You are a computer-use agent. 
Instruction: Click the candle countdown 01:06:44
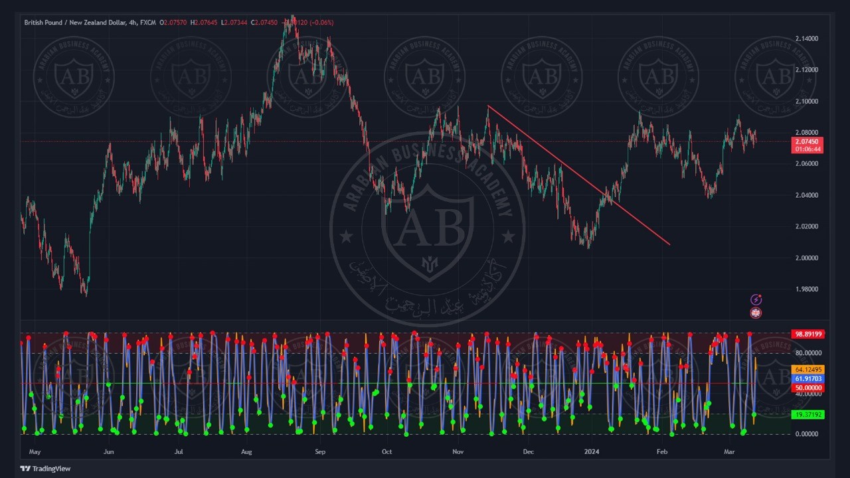pos(808,149)
